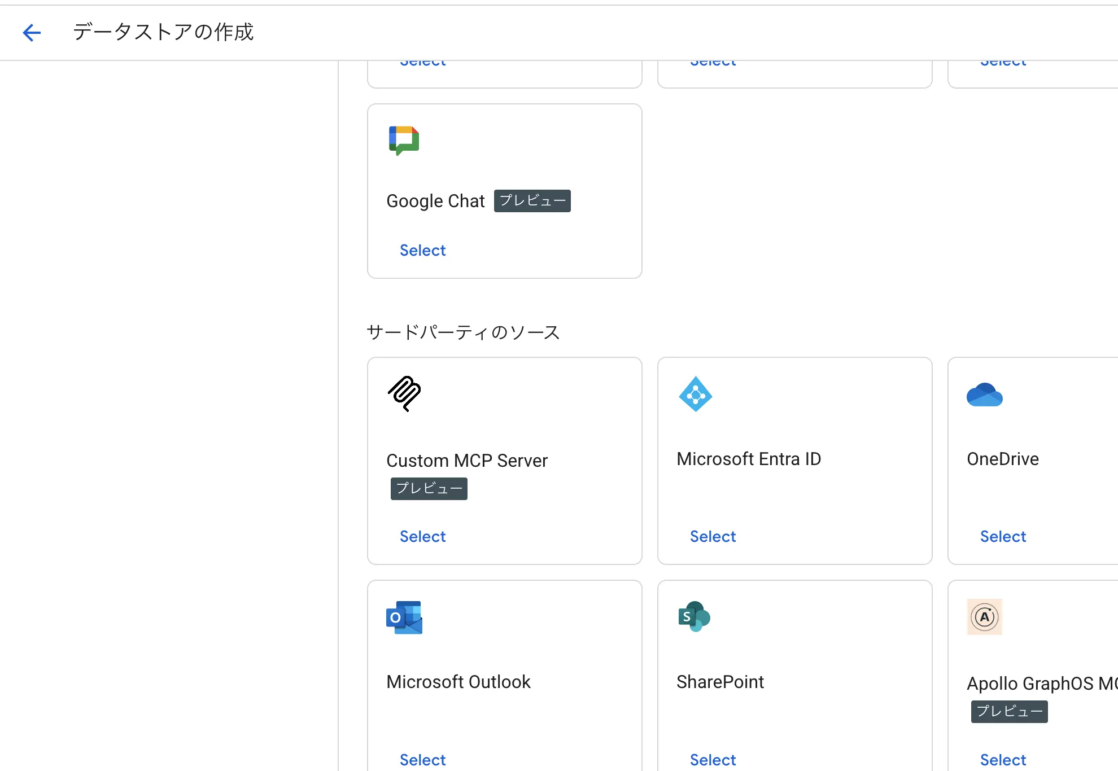Click the Microsoft Outlook card title
The width and height of the screenshot is (1118, 771).
458,682
